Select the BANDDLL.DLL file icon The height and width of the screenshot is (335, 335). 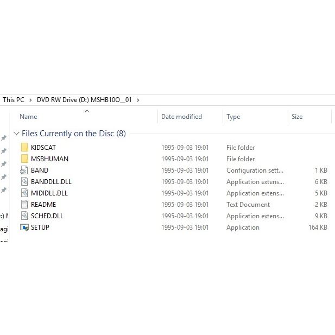coord(24,181)
